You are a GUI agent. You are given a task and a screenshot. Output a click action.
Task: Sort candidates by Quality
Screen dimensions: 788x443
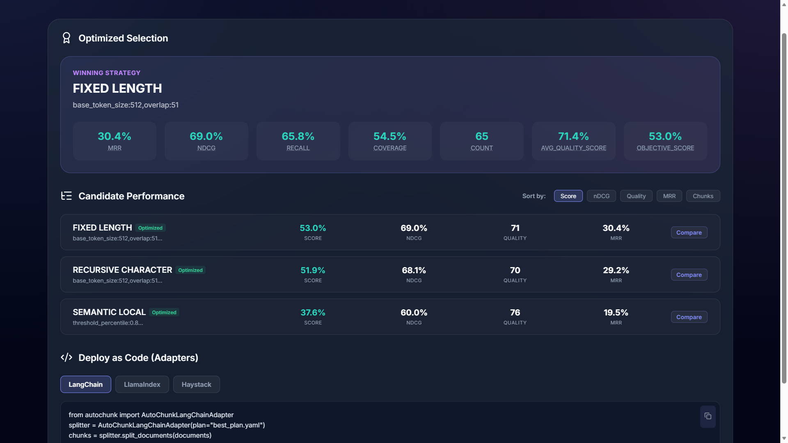pyautogui.click(x=636, y=196)
